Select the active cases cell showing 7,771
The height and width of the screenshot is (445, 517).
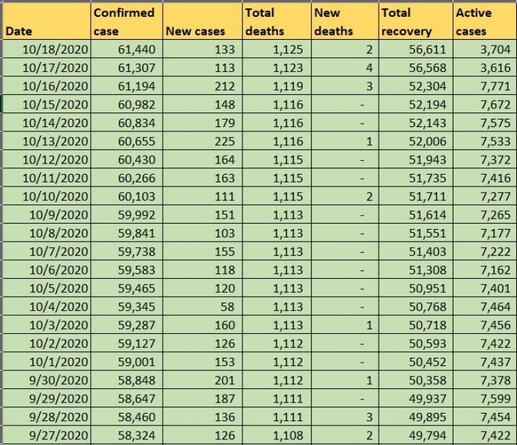tap(483, 86)
